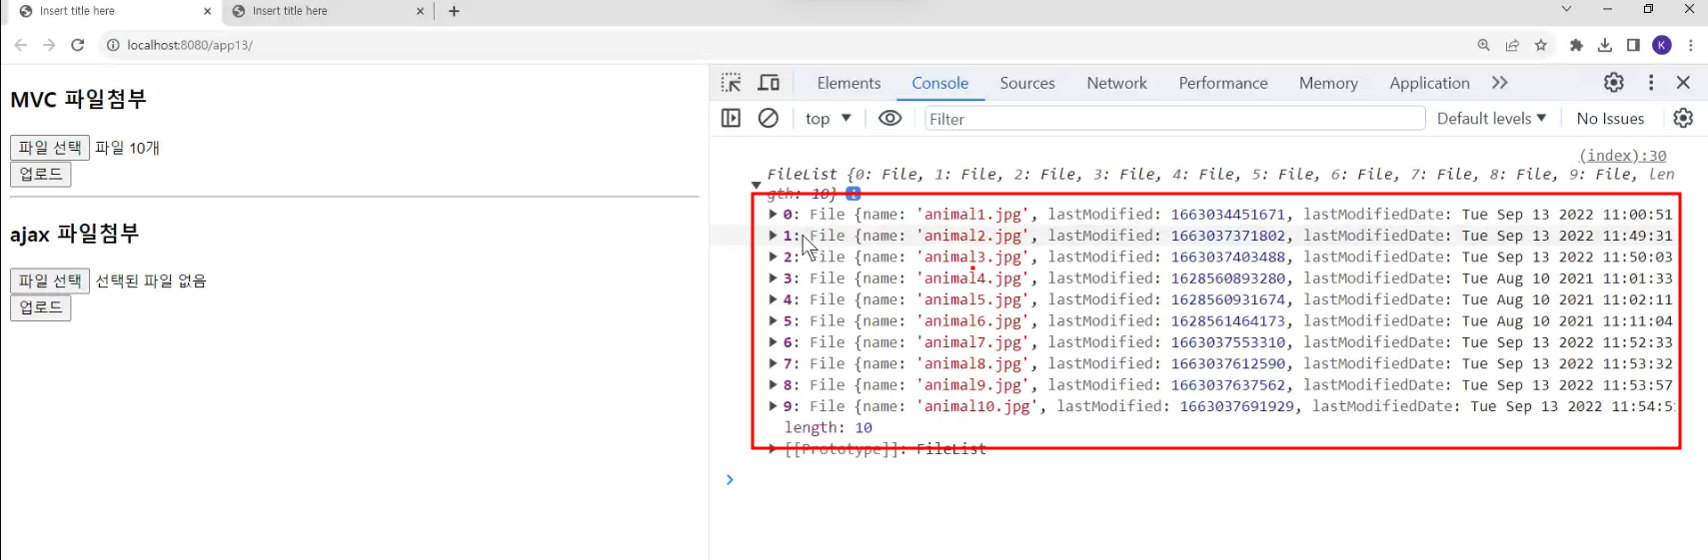This screenshot has width=1708, height=560.
Task: Click the site information icon in address bar
Action: click(113, 45)
